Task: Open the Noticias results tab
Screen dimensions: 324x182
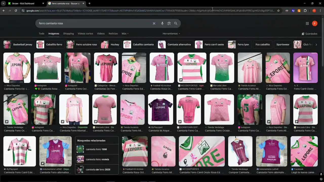Action: (x=113, y=34)
